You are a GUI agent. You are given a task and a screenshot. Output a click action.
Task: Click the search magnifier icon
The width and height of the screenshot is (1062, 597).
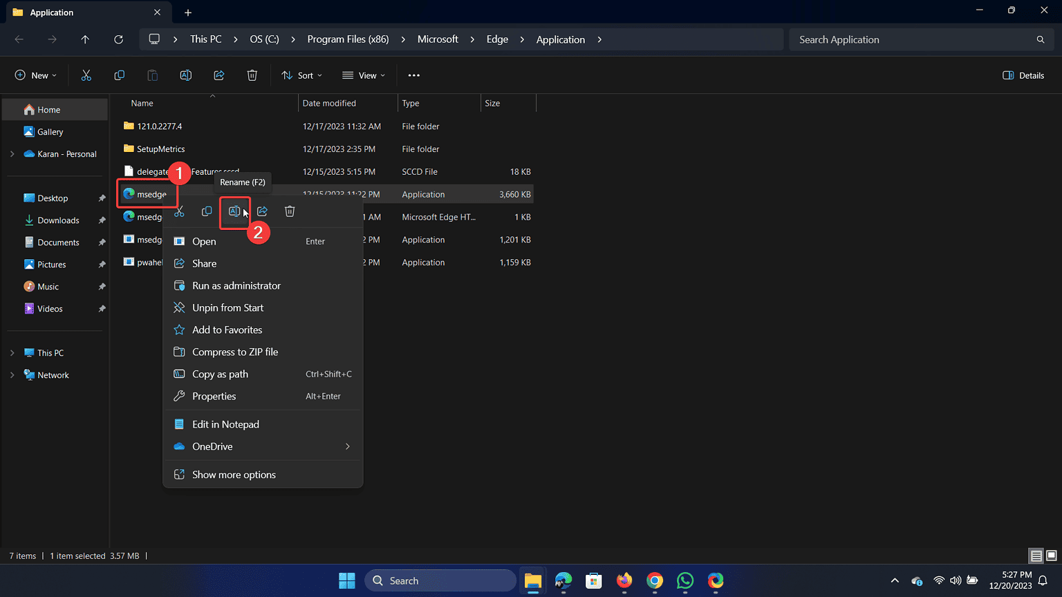1040,39
